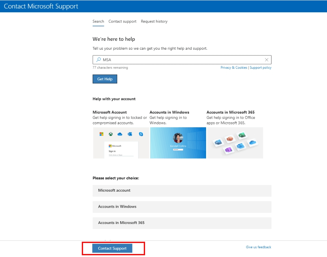Image resolution: width=327 pixels, height=257 pixels.
Task: Open the Request history tab
Action: point(154,21)
